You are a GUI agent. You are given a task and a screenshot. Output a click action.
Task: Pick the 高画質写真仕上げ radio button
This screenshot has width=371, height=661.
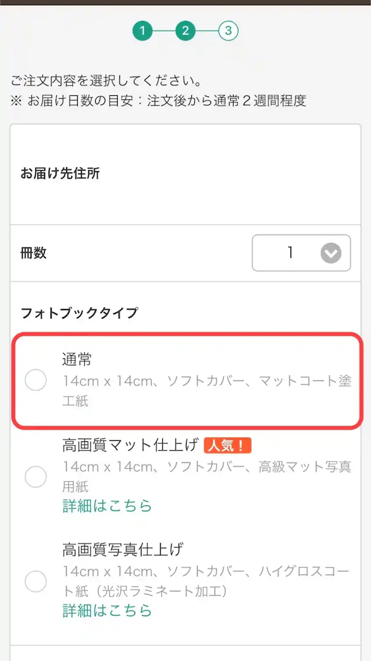tap(36, 581)
